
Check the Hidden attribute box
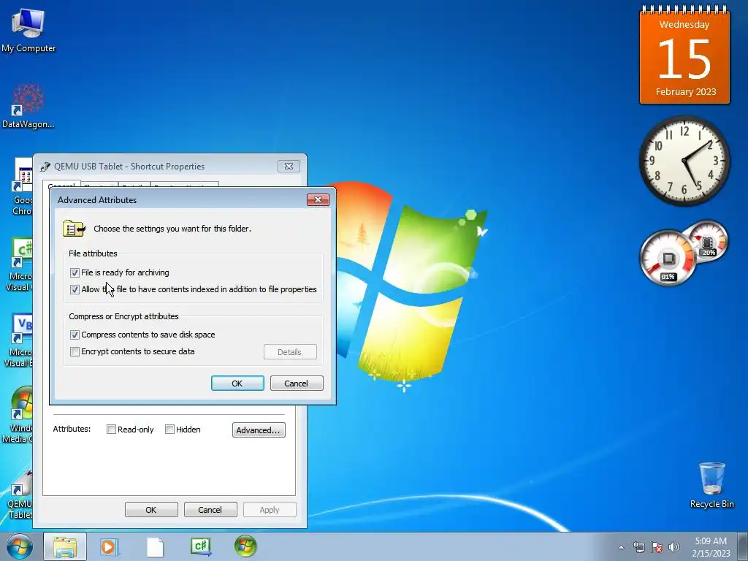click(169, 430)
